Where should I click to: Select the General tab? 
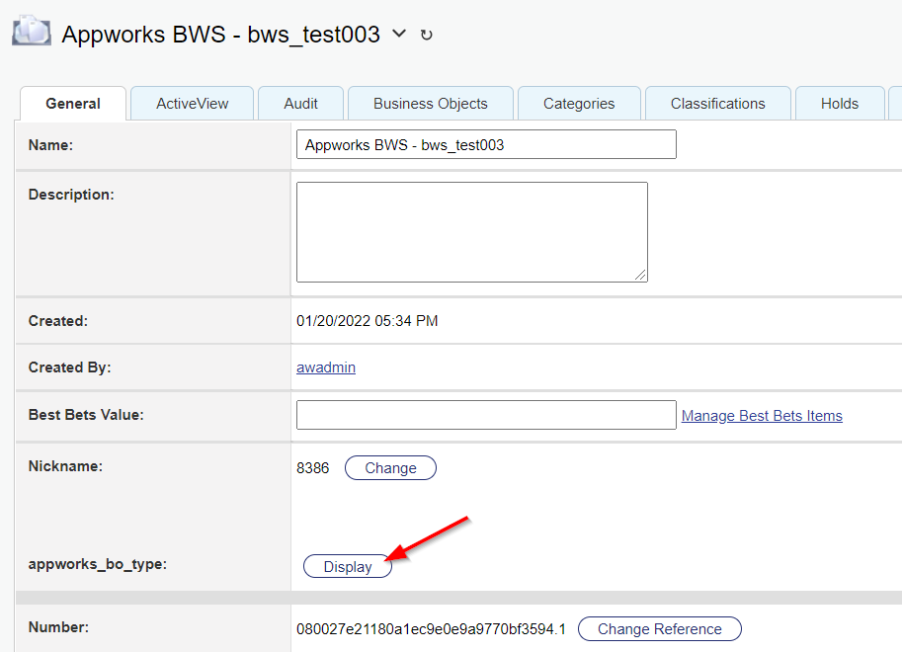73,104
